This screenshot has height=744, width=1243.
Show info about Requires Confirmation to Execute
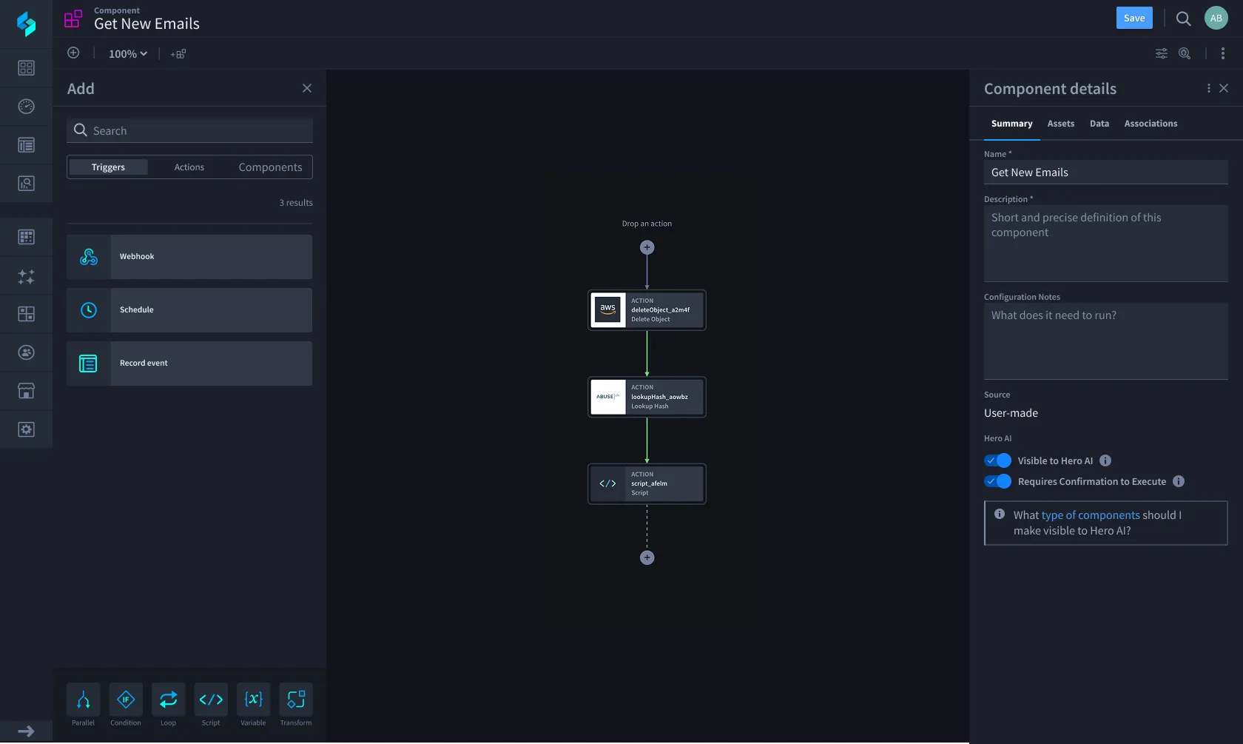[x=1179, y=481]
